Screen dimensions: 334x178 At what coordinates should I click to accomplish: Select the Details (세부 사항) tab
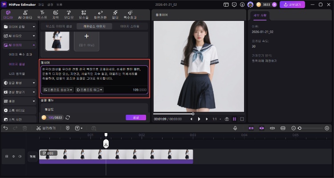(260, 15)
